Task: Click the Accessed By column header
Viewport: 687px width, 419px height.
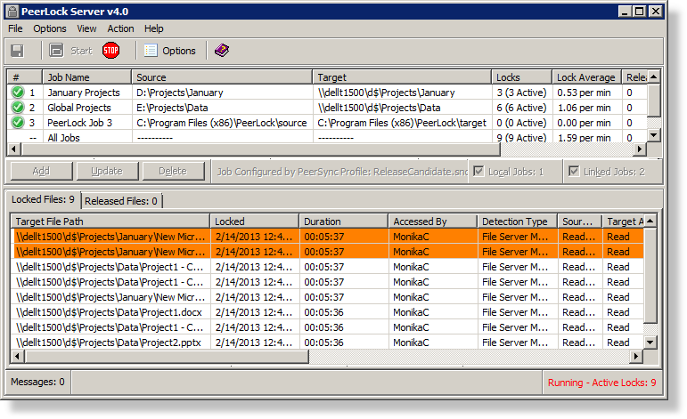Action: click(433, 222)
